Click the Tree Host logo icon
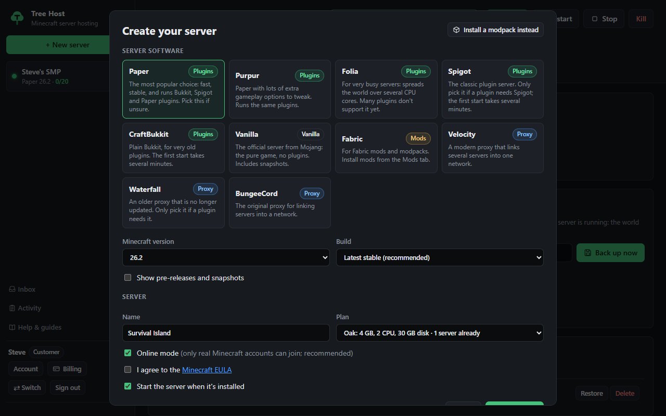The image size is (666, 416). [17, 18]
